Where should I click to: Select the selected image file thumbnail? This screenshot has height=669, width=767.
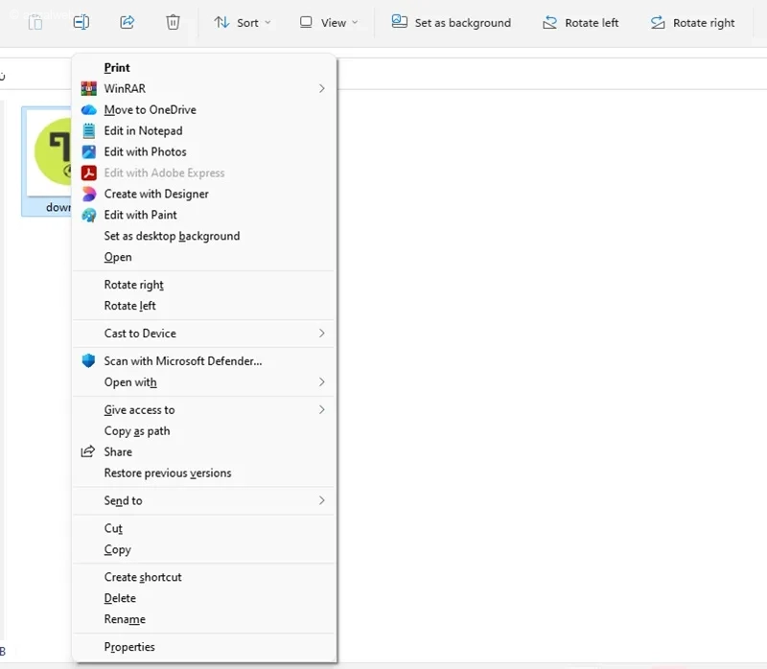pyautogui.click(x=48, y=158)
